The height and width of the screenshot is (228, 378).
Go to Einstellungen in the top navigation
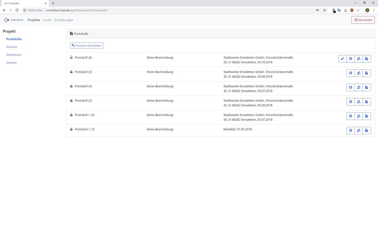[64, 20]
